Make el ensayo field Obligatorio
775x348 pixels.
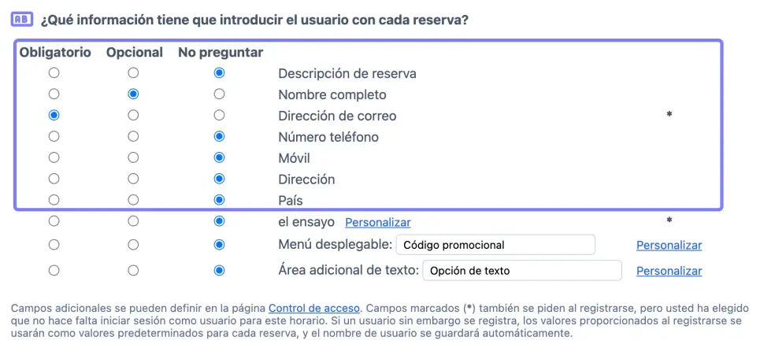54,222
